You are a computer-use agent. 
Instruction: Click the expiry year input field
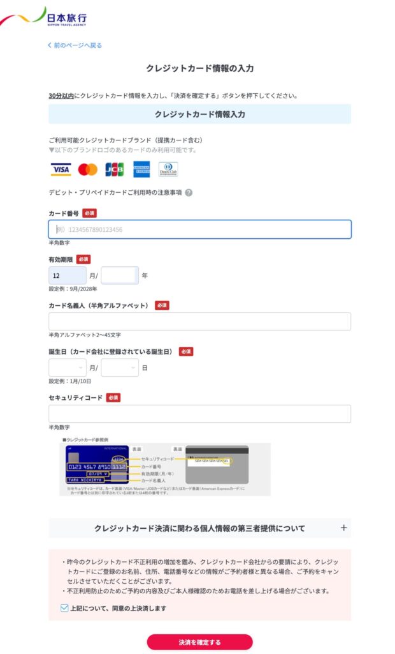tap(120, 276)
